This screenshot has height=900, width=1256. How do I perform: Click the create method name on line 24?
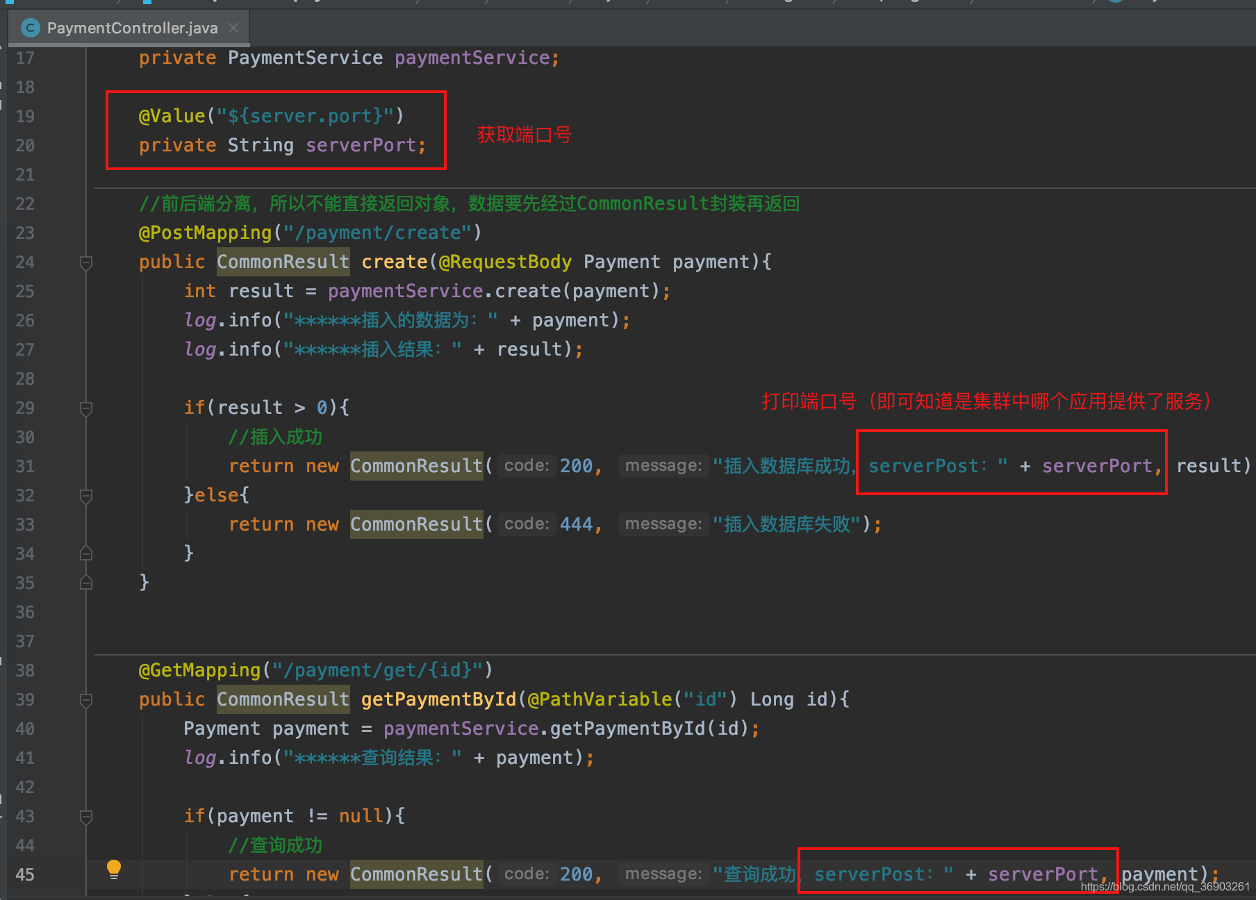(395, 262)
